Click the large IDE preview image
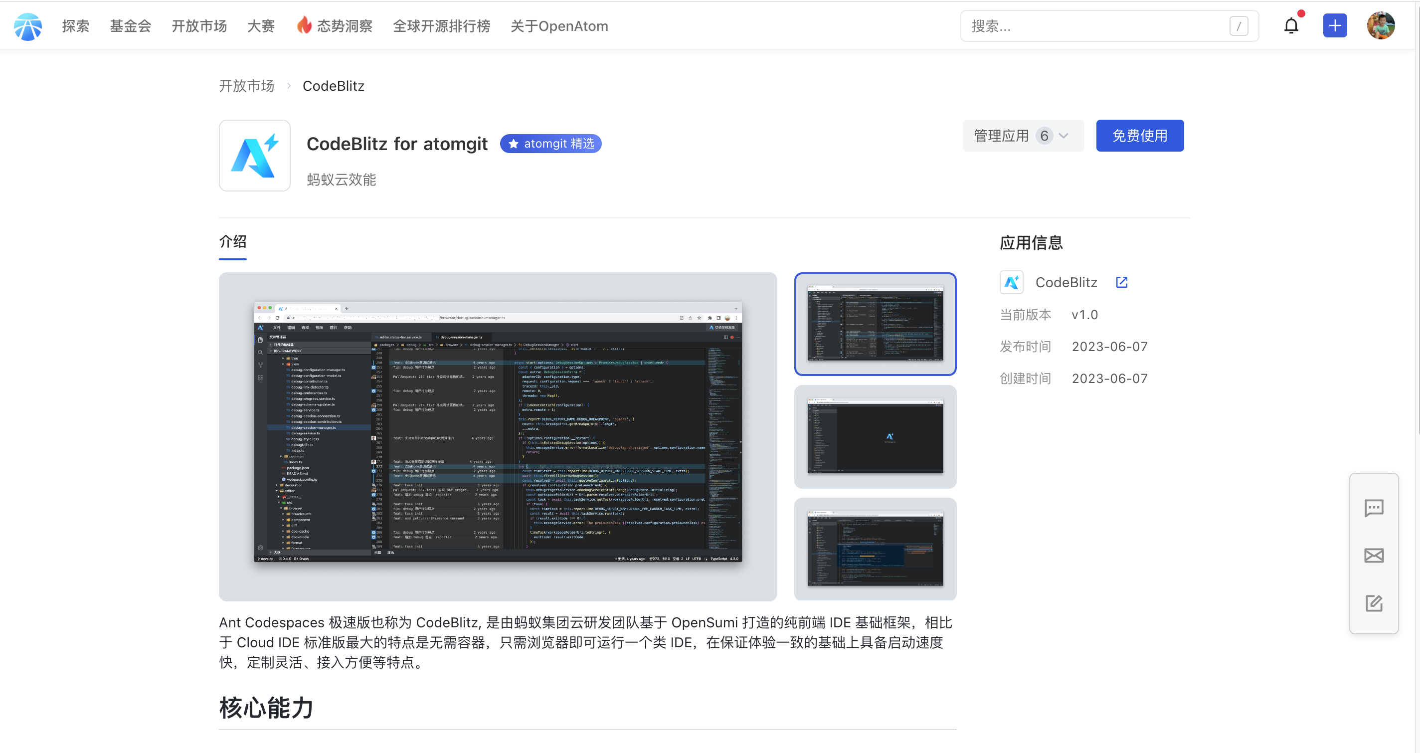This screenshot has height=753, width=1420. (x=498, y=436)
